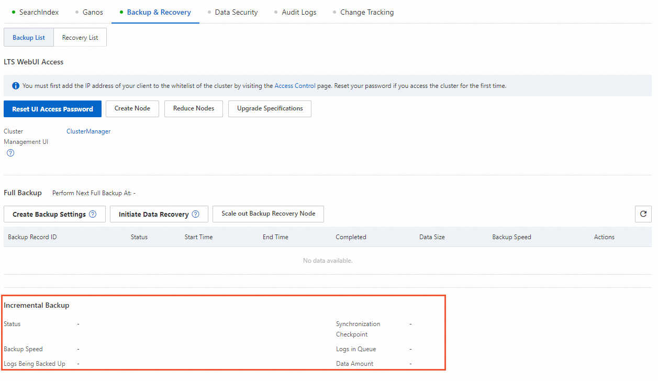Click Scale out Backup Recovery Node
This screenshot has height=381, width=658.
(x=269, y=214)
